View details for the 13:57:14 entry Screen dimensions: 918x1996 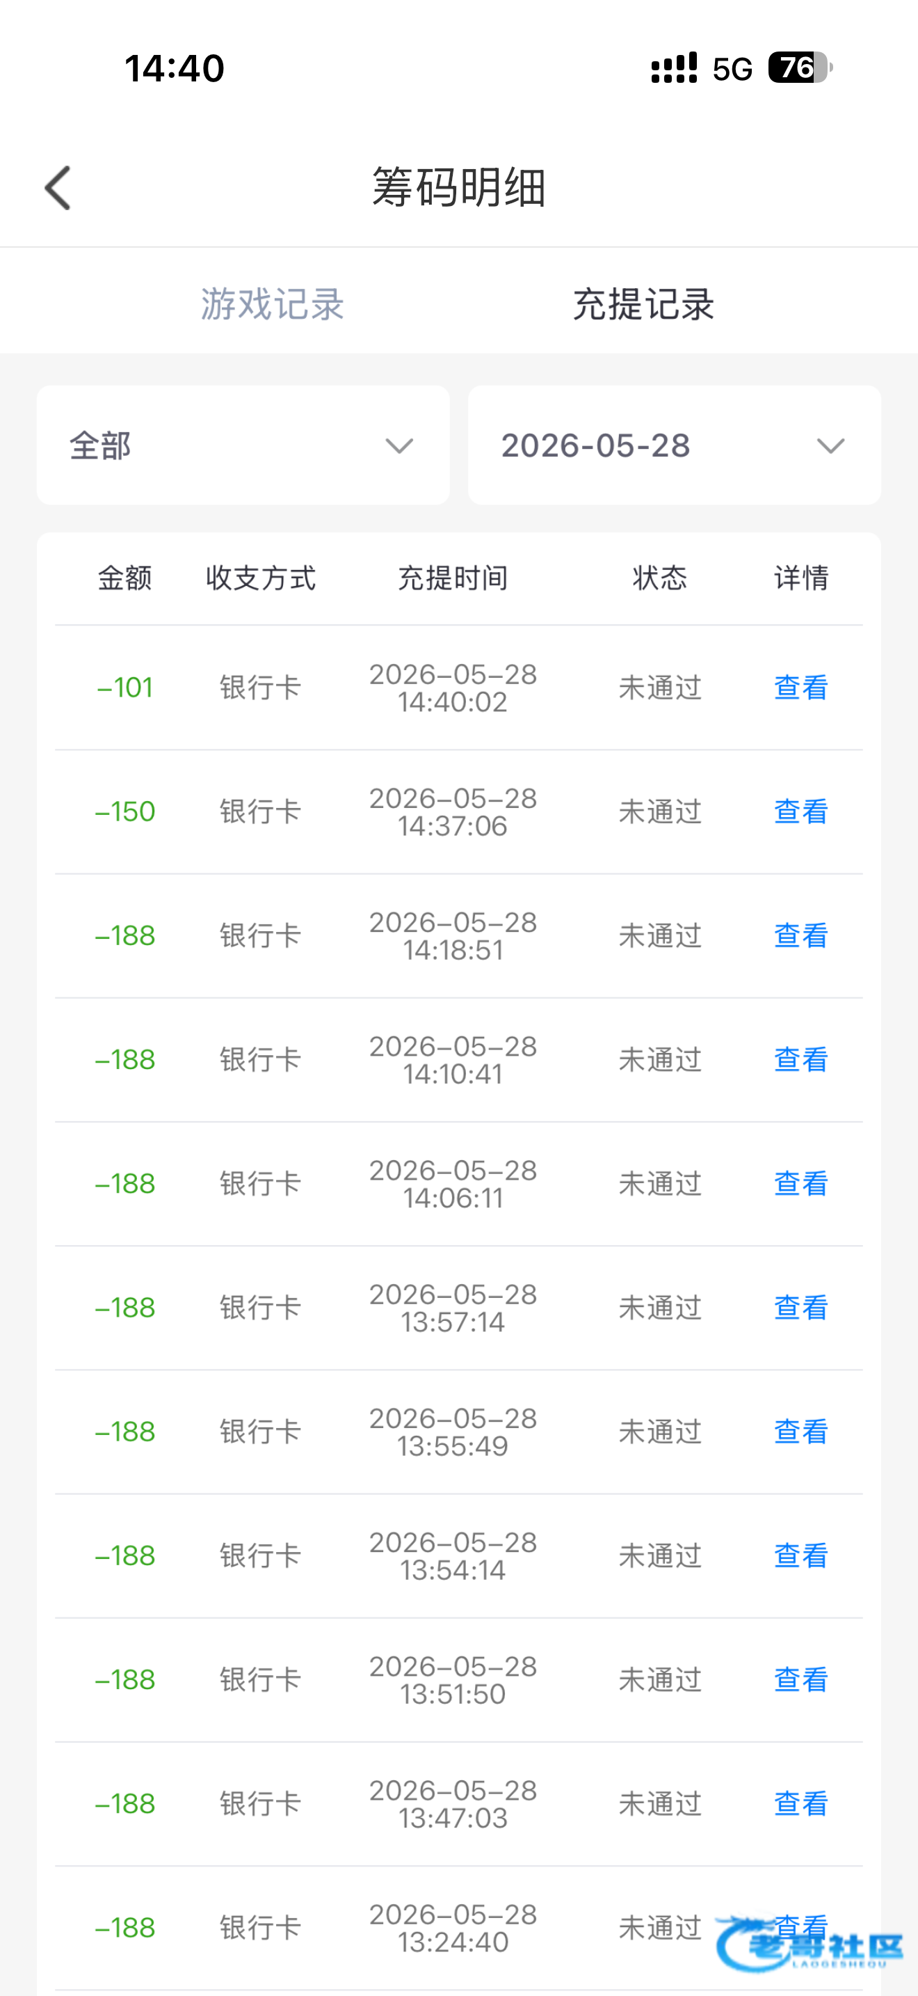tap(801, 1307)
